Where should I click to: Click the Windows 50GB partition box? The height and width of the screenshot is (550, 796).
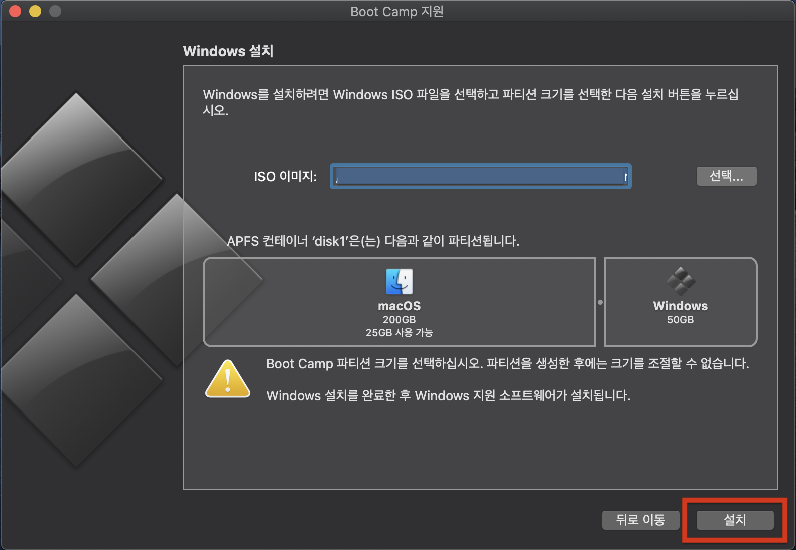681,302
